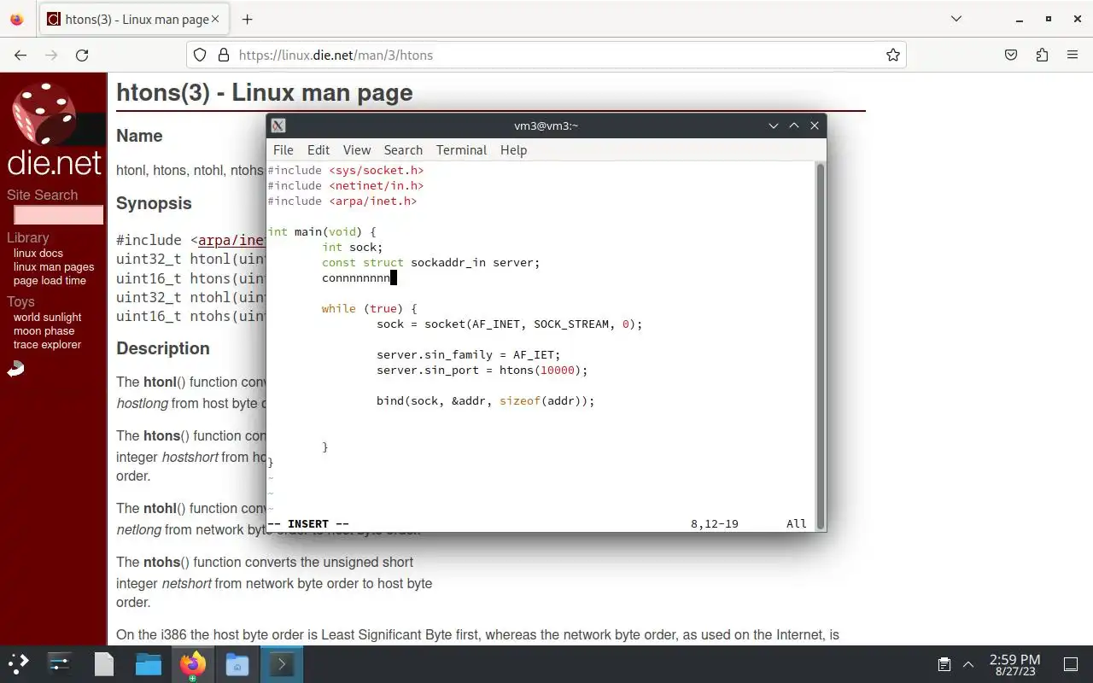Click the 'bind(sock, &addr' call
The image size is (1093, 683).
click(x=431, y=400)
